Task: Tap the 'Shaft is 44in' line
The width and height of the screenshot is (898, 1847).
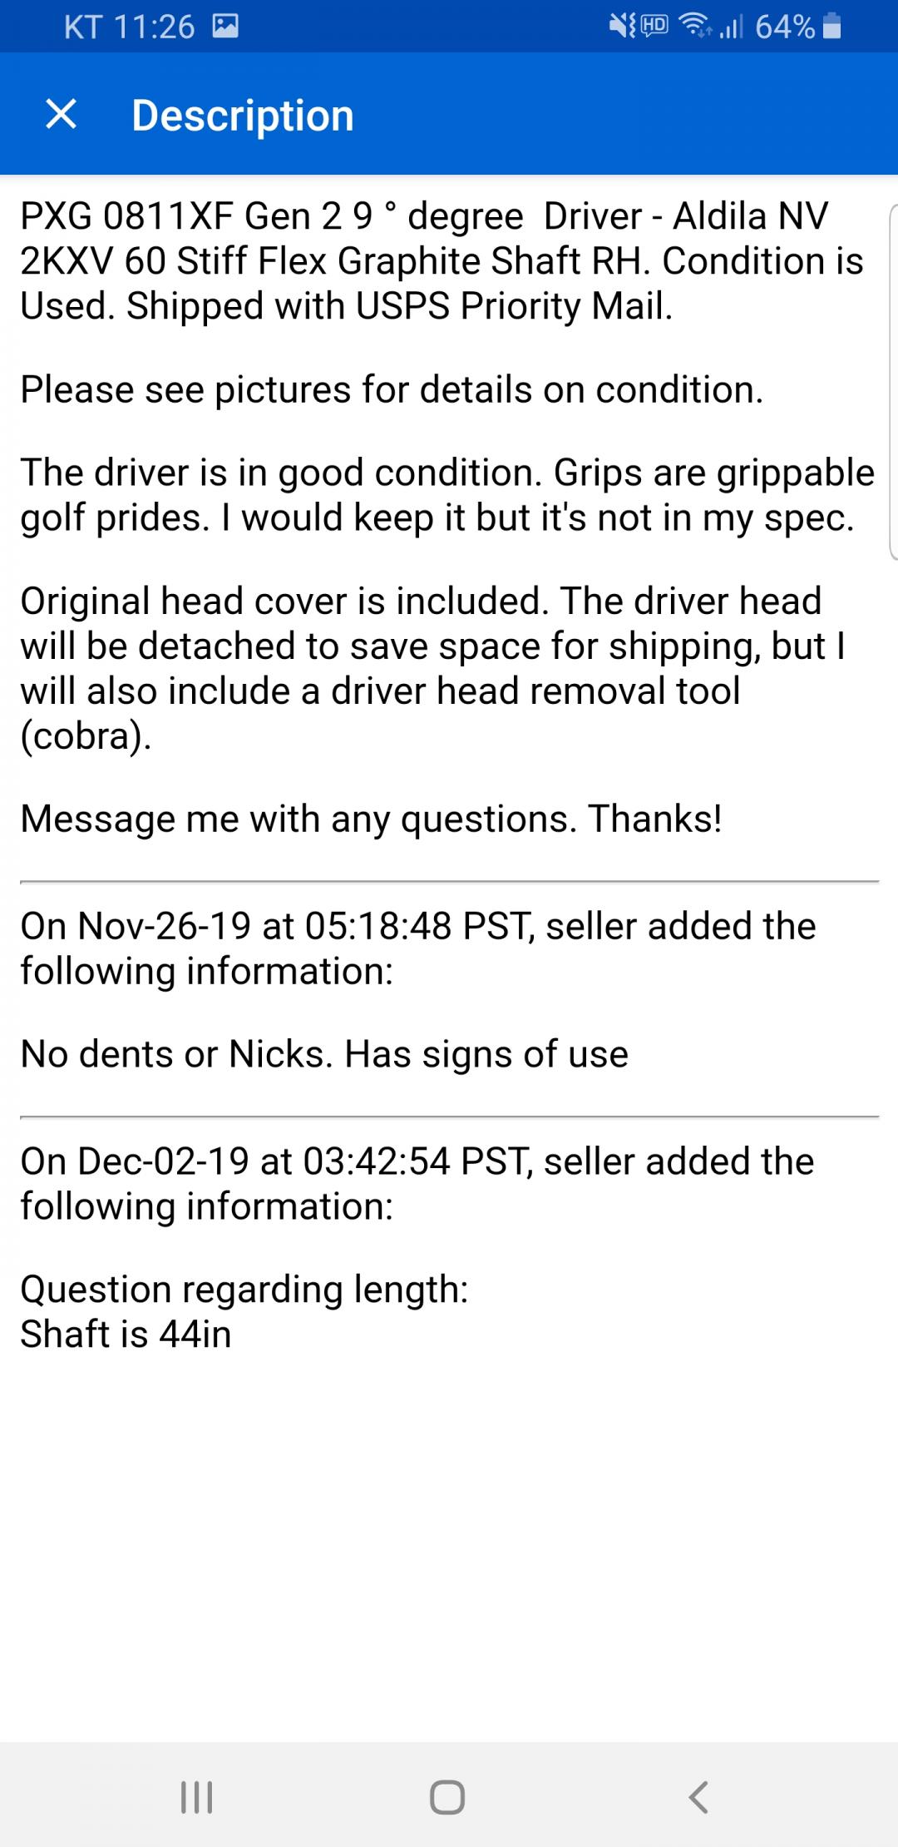Action: (x=126, y=1334)
